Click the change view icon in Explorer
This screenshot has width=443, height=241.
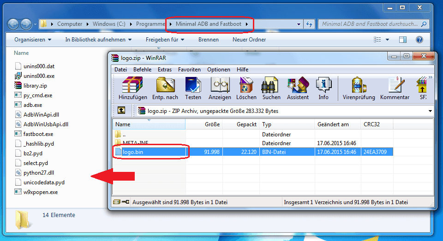(377, 40)
